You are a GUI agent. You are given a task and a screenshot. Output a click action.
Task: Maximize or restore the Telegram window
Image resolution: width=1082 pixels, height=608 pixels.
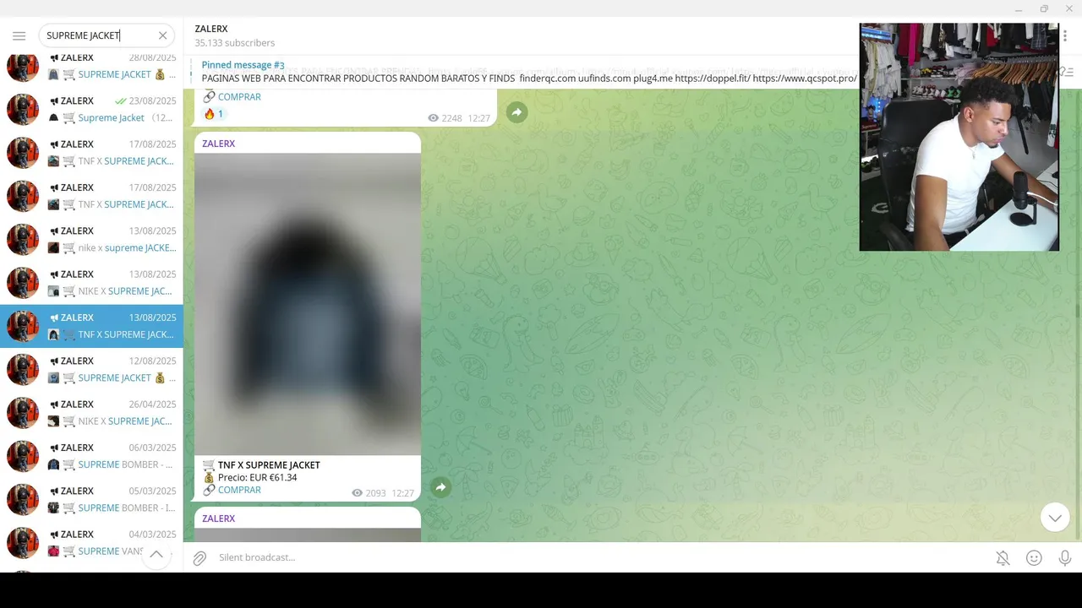point(1044,8)
